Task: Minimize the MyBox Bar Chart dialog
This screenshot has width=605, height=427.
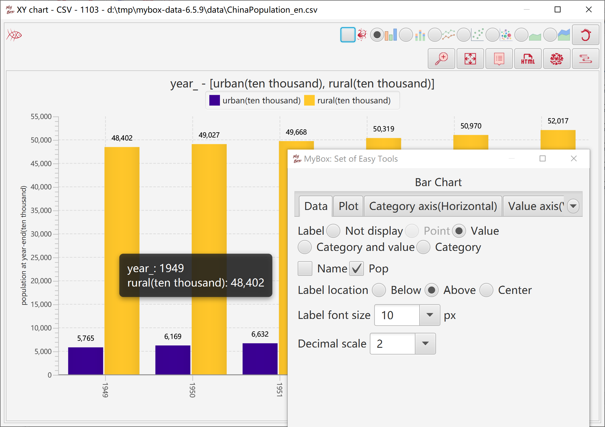Action: [x=512, y=159]
